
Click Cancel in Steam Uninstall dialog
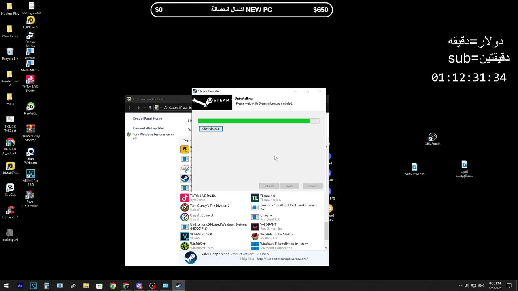(312, 186)
